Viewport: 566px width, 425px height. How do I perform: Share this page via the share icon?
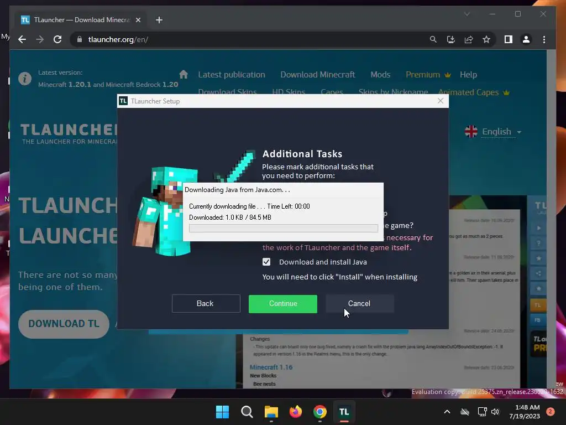[469, 39]
